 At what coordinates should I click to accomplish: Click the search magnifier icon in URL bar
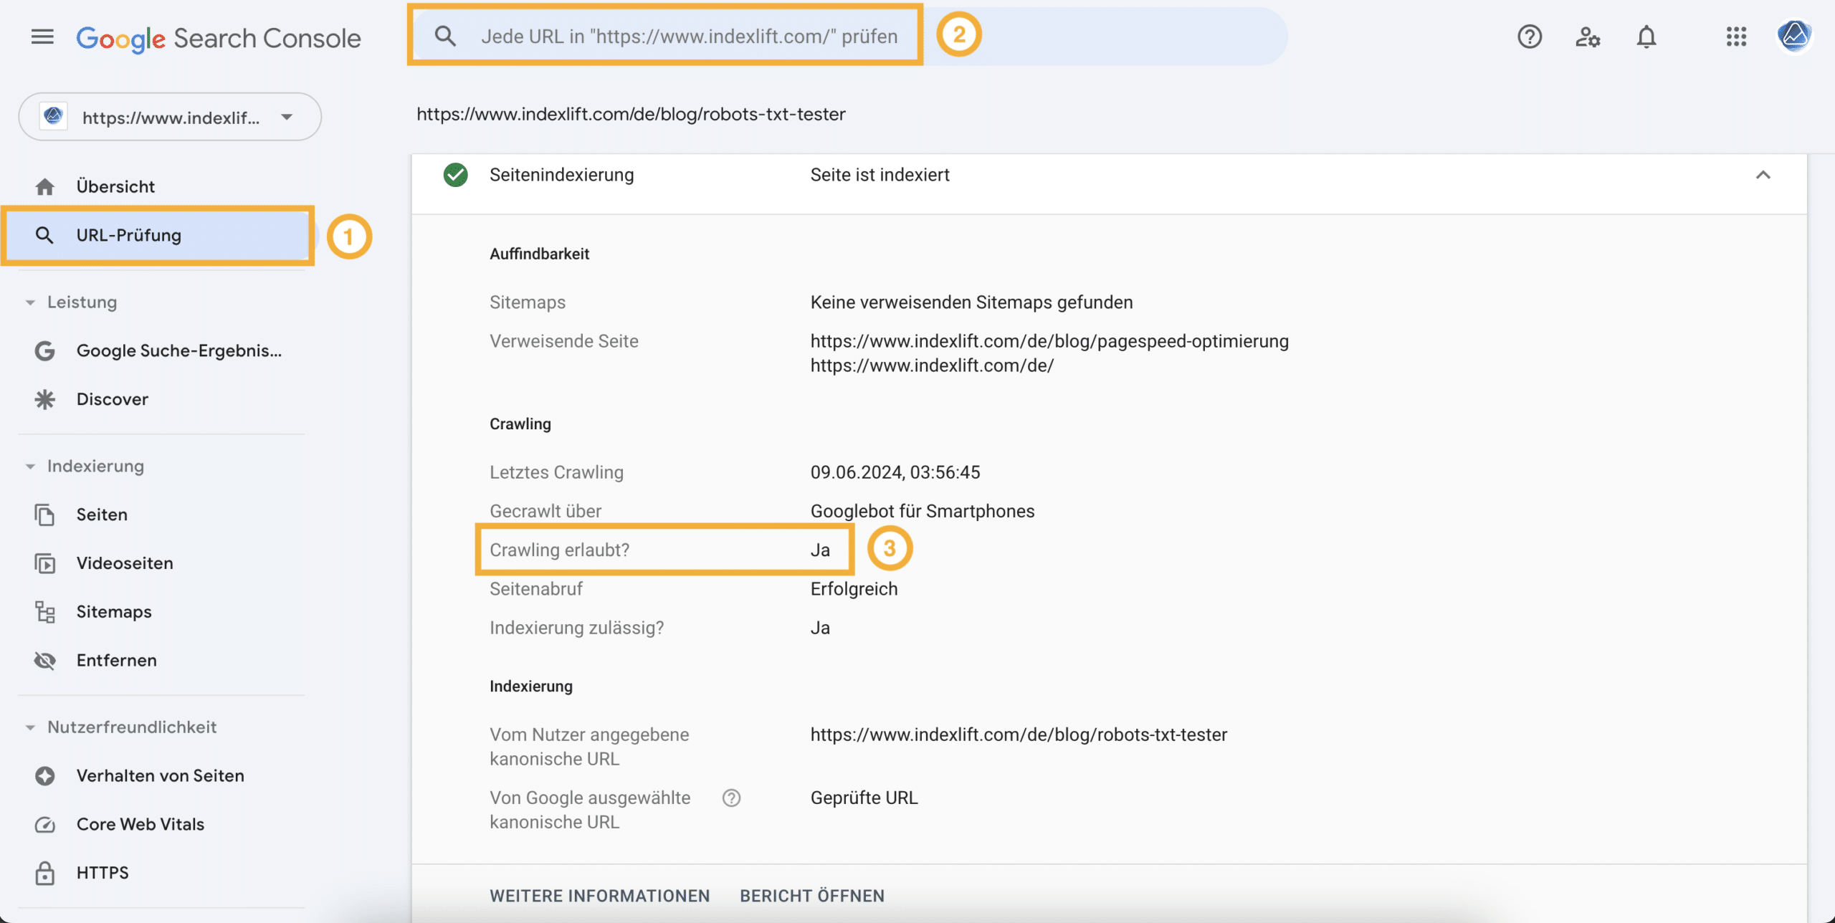(445, 36)
